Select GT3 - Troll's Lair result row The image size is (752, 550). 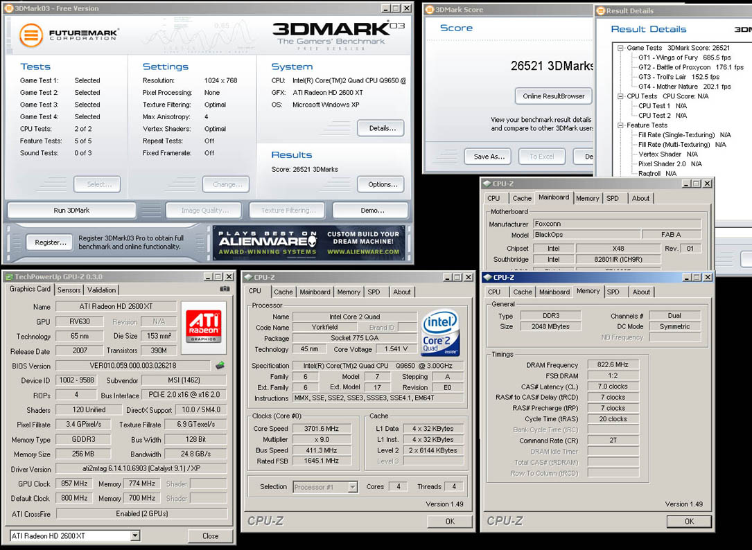(679, 77)
